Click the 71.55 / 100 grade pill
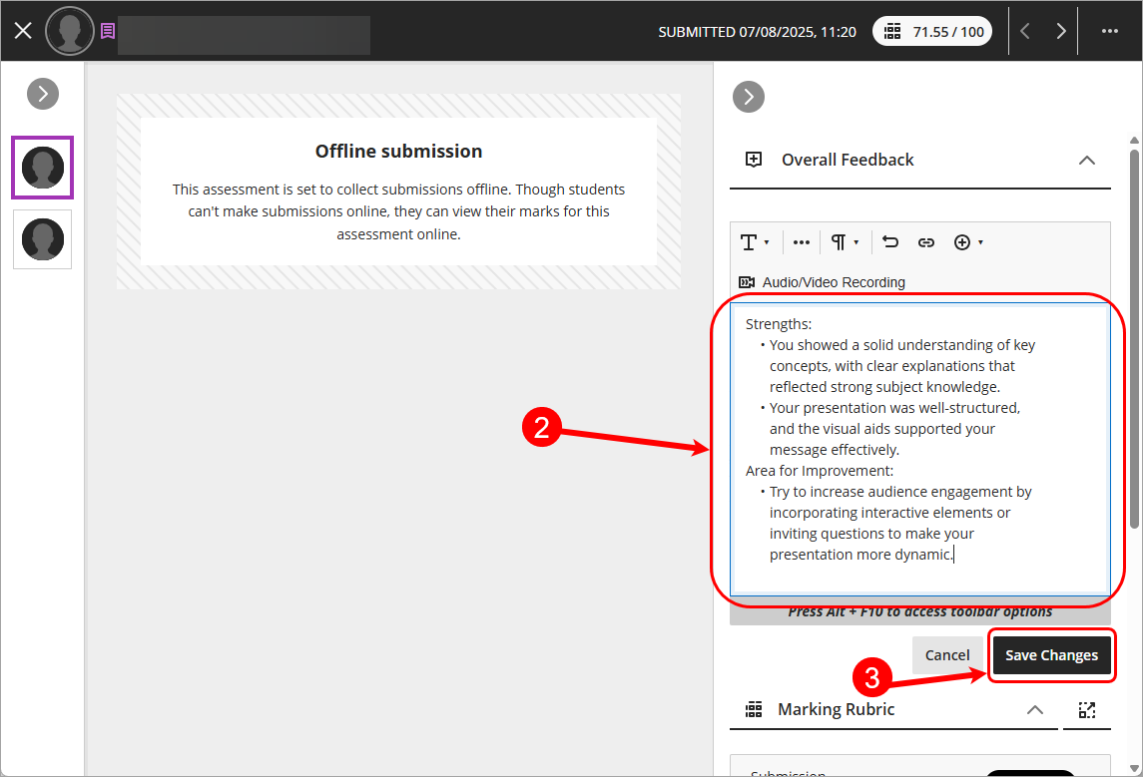1143x777 pixels. click(934, 32)
